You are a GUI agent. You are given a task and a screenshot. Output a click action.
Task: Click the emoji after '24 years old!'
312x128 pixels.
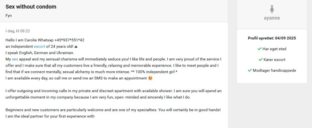pos(76,47)
